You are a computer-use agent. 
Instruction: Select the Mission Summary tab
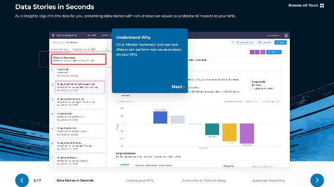coord(60,49)
